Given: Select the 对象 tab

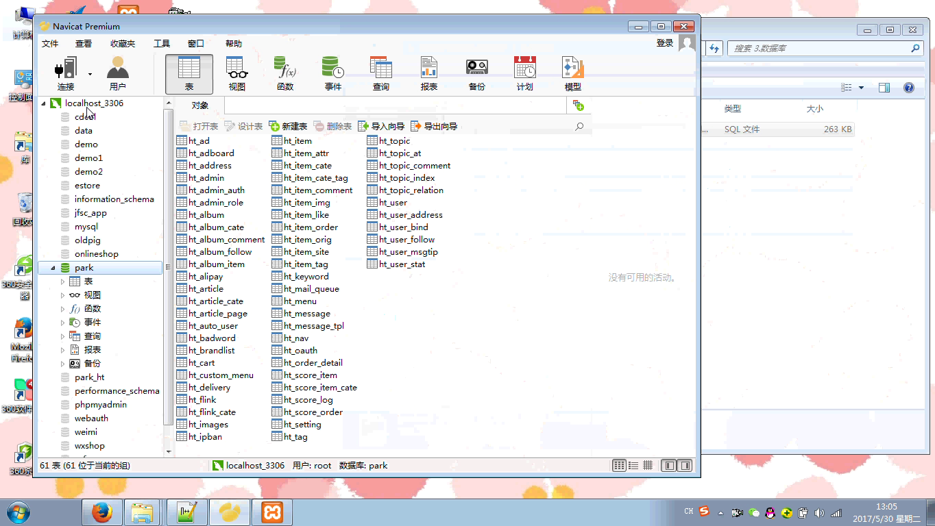Looking at the screenshot, I should (x=200, y=105).
